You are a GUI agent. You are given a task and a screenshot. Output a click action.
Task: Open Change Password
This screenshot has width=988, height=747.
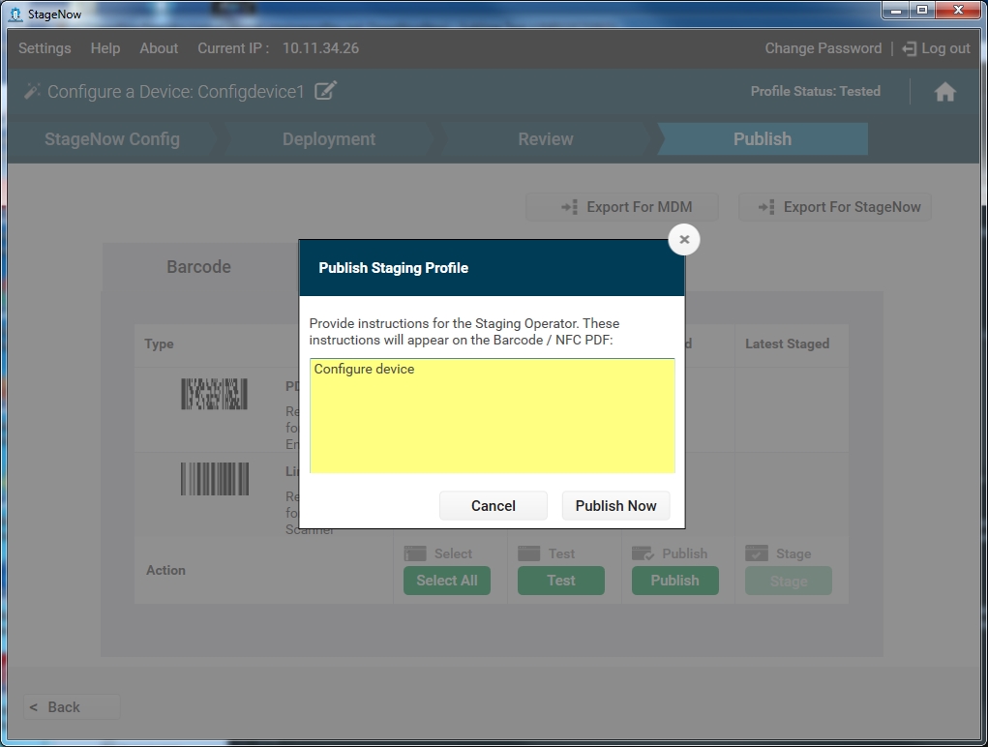click(823, 48)
